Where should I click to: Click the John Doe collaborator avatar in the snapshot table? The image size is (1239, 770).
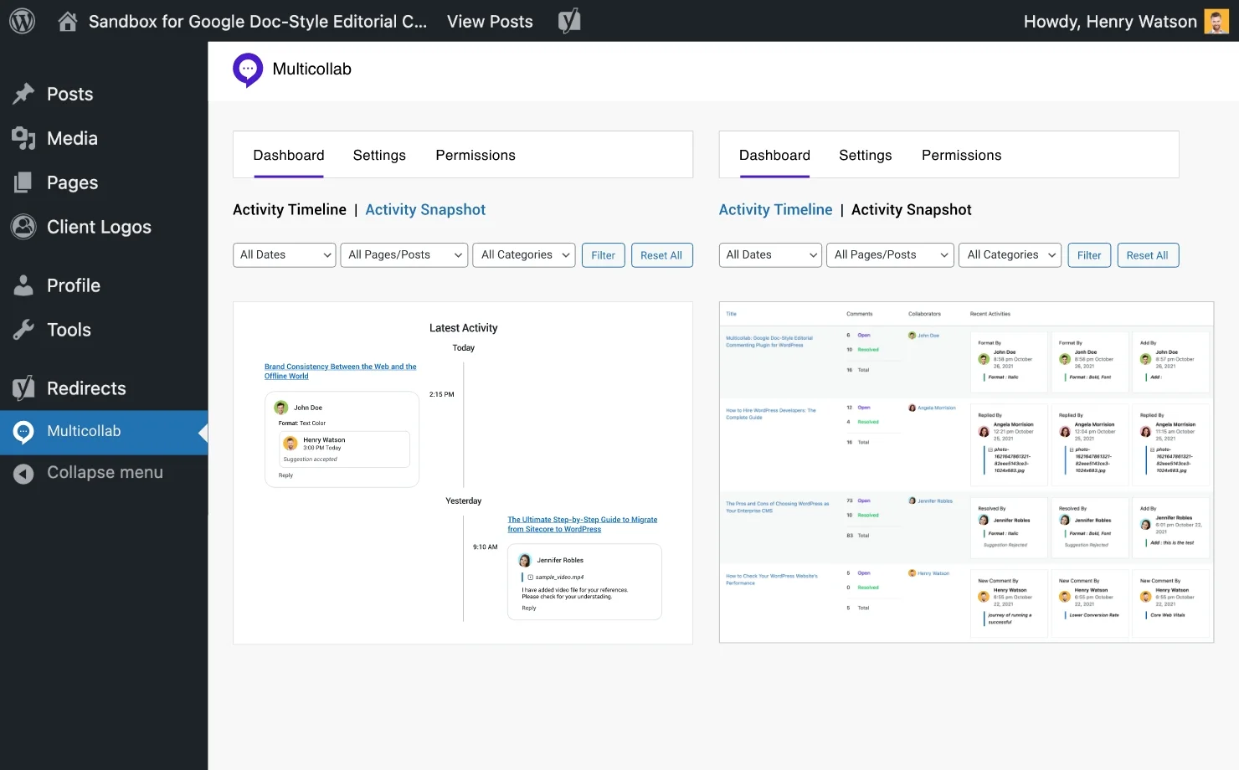click(912, 336)
